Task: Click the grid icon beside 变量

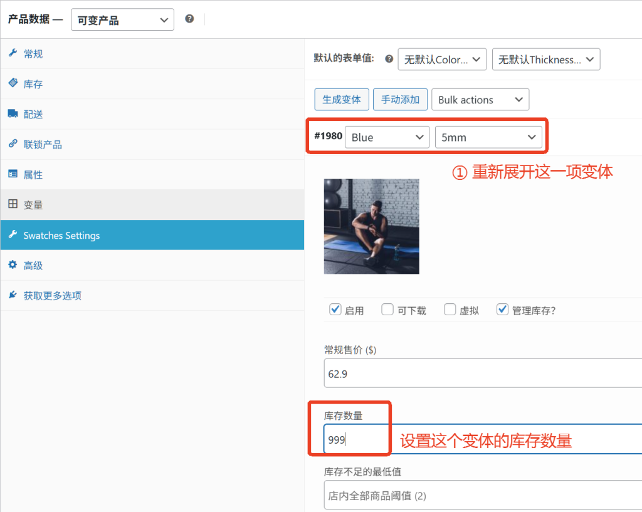Action: [13, 204]
